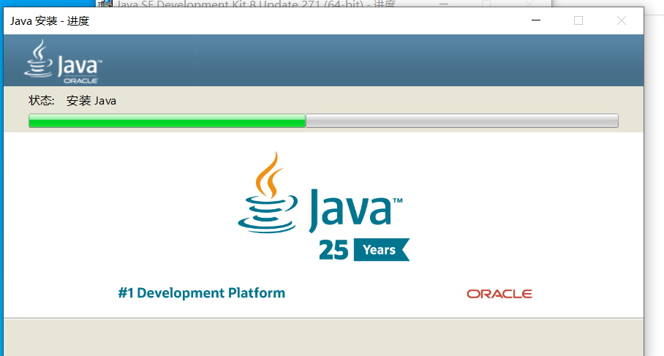Maximize the Java 安装 window

click(x=578, y=20)
